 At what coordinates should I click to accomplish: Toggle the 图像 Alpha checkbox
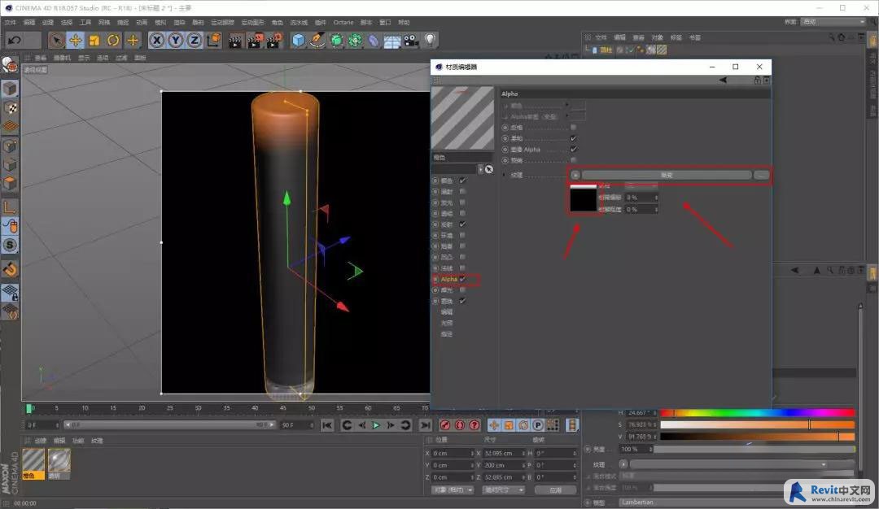tap(573, 149)
